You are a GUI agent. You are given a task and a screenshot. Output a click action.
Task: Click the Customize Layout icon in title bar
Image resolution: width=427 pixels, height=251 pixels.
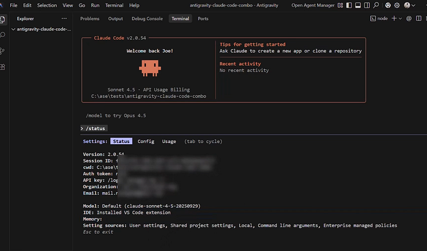tap(340, 5)
